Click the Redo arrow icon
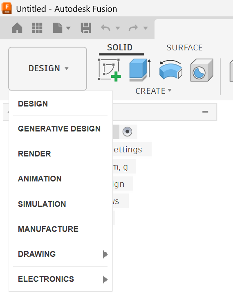The image size is (233, 299). [133, 28]
